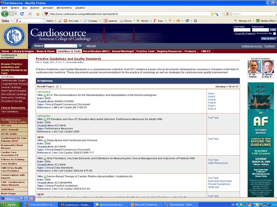Expand the 'Фотки' dropdown arrow
The width and height of the screenshot is (277, 207).
[x=151, y=21]
